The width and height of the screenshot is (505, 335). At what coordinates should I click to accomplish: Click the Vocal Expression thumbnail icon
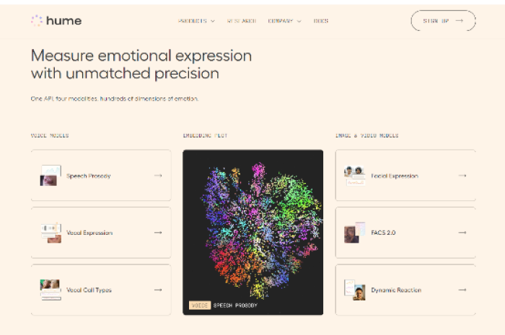coord(51,233)
